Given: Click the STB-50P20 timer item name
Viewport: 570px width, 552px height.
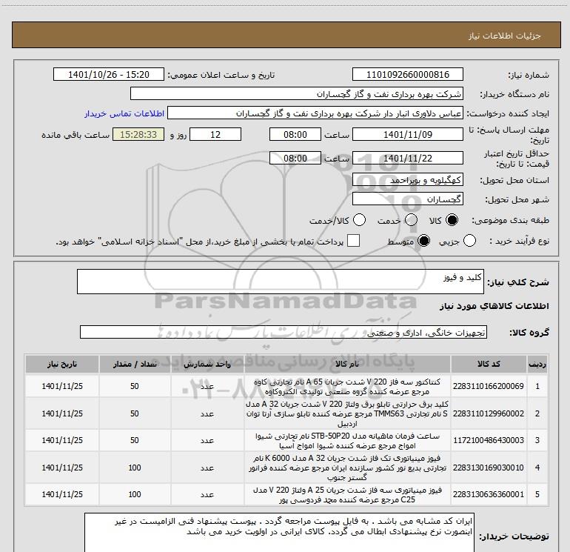Looking at the screenshot, I should tap(347, 441).
